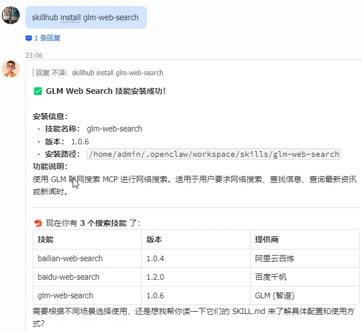Click the 功能说明 label
362x332 pixels.
(50, 167)
